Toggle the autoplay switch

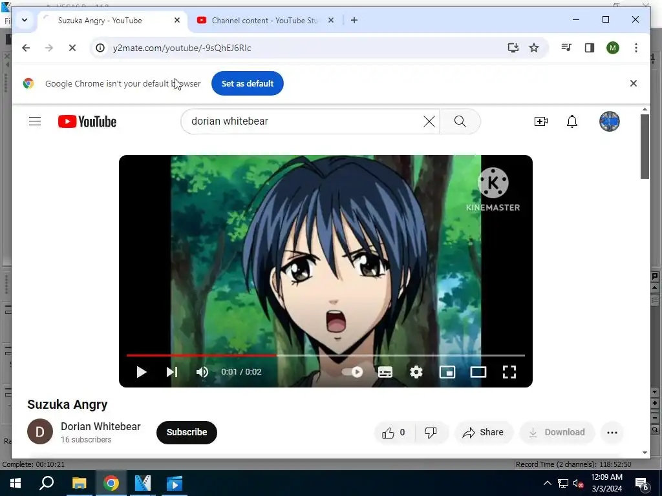pos(352,372)
